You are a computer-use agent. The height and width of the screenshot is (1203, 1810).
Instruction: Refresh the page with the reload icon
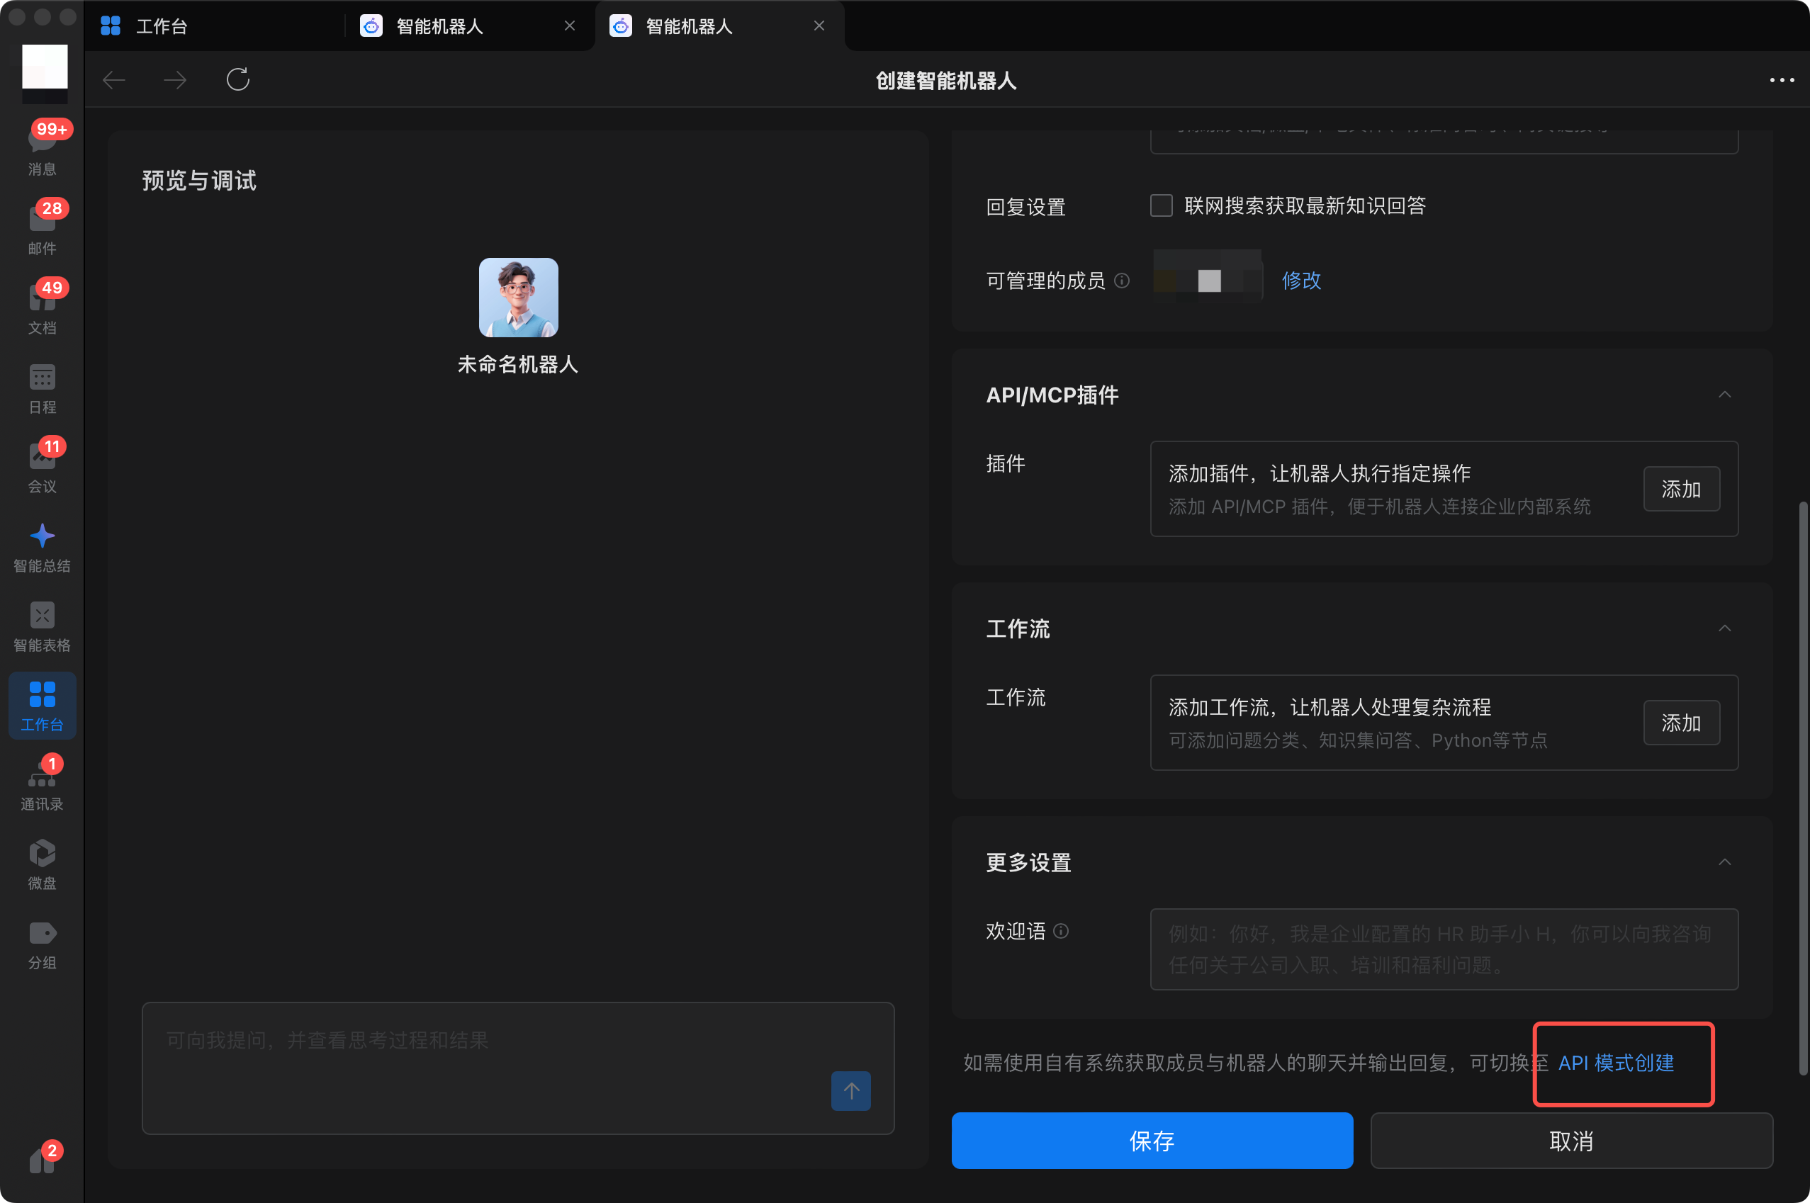coord(238,79)
